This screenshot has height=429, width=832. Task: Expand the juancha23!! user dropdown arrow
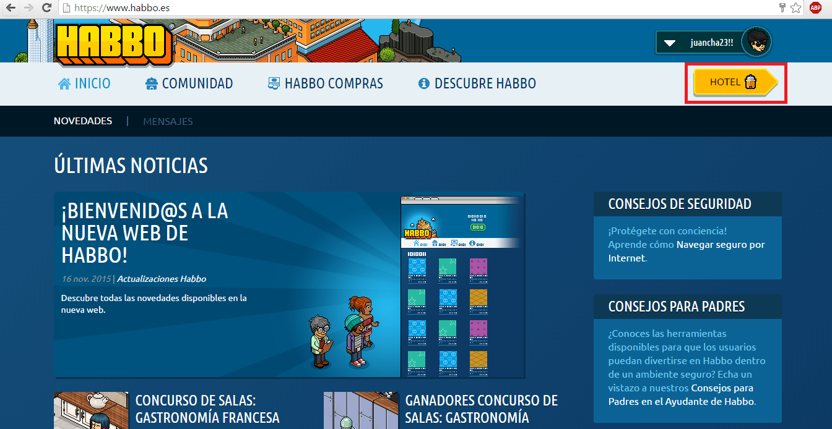[x=669, y=43]
